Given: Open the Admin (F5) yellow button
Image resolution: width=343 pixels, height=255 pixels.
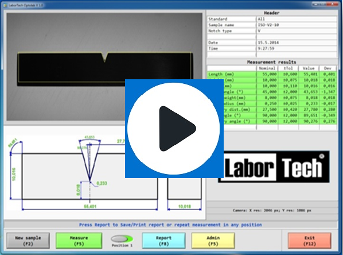Looking at the screenshot, I should pyautogui.click(x=213, y=241).
